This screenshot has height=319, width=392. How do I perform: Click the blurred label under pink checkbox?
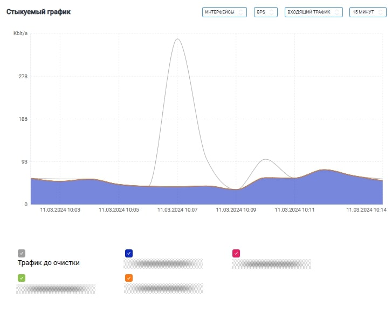271,264
